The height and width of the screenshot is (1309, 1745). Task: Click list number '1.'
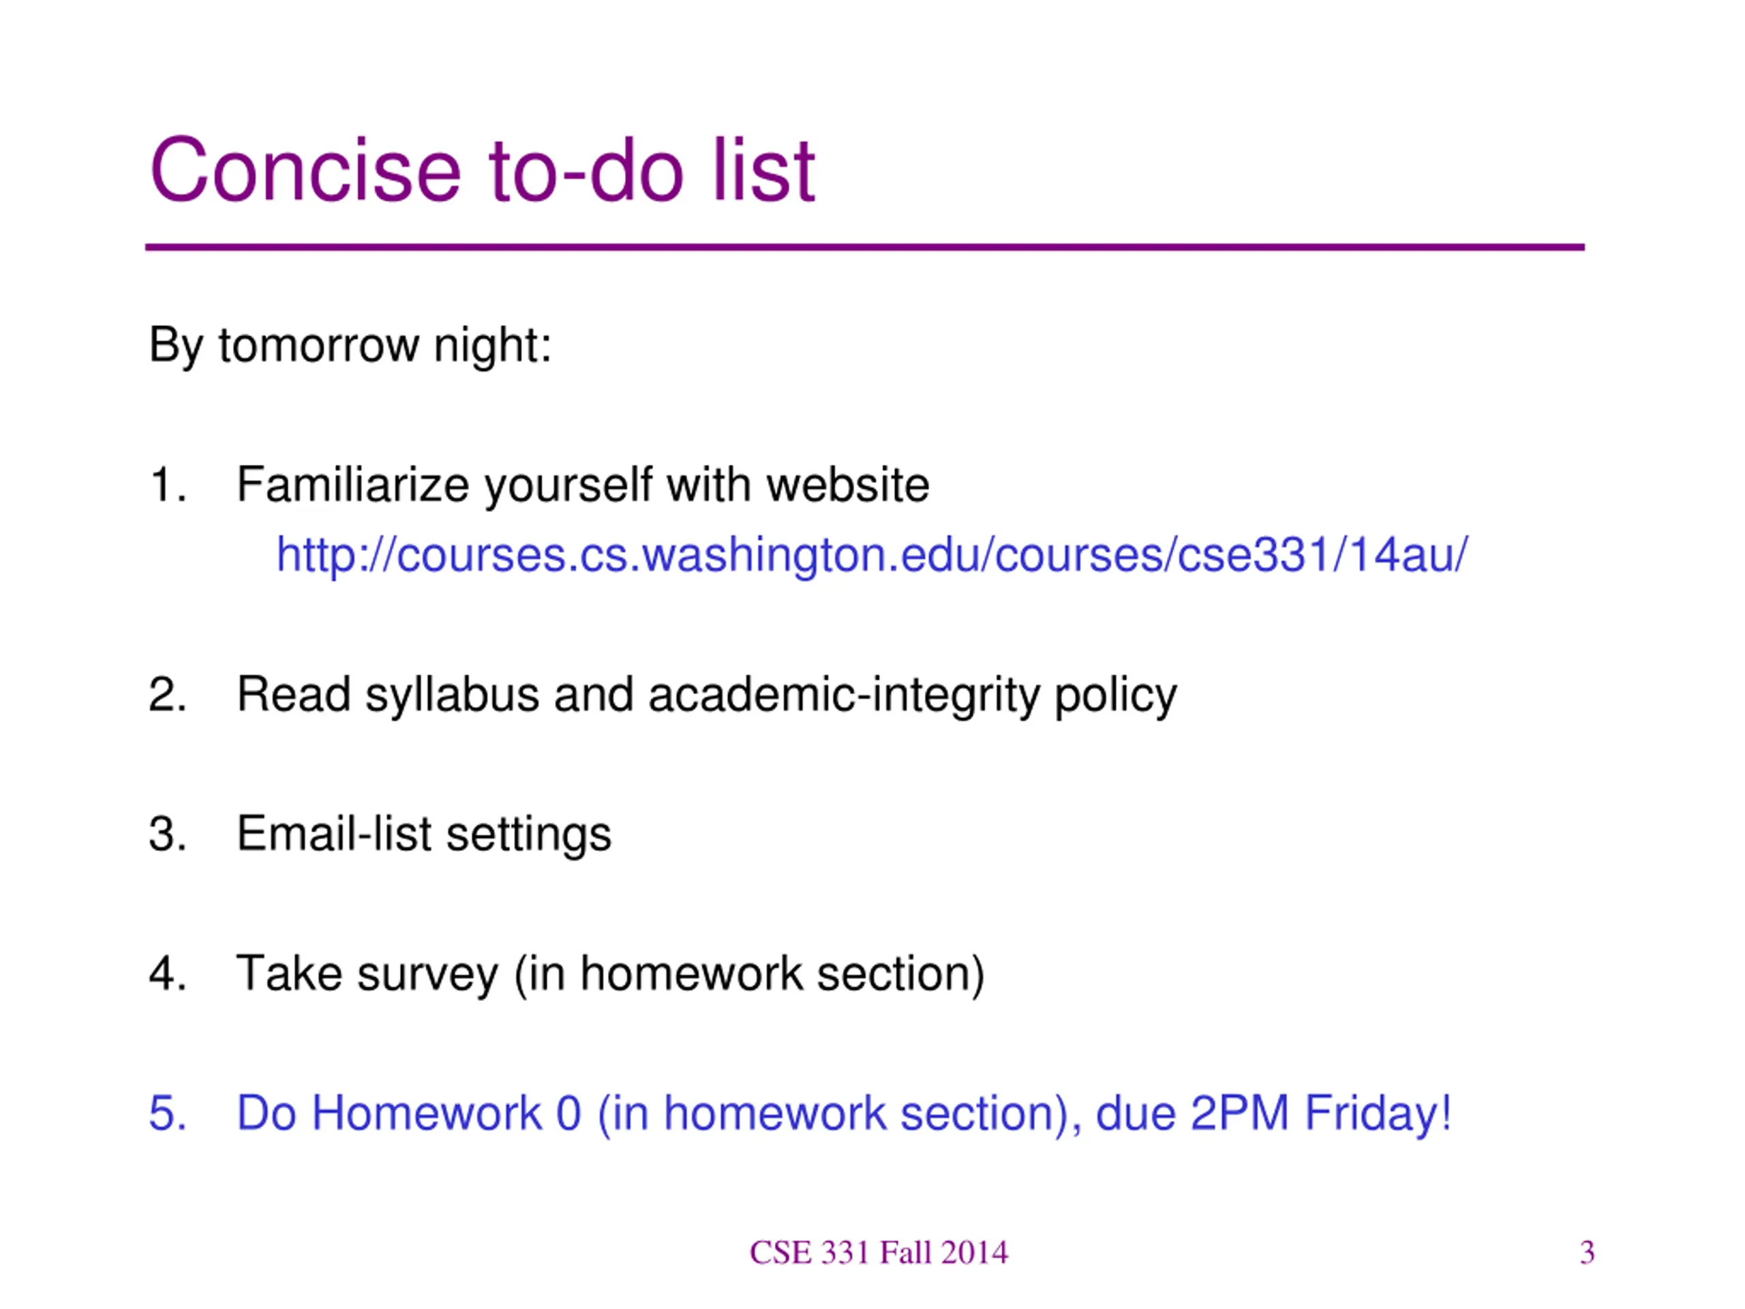[x=168, y=485]
